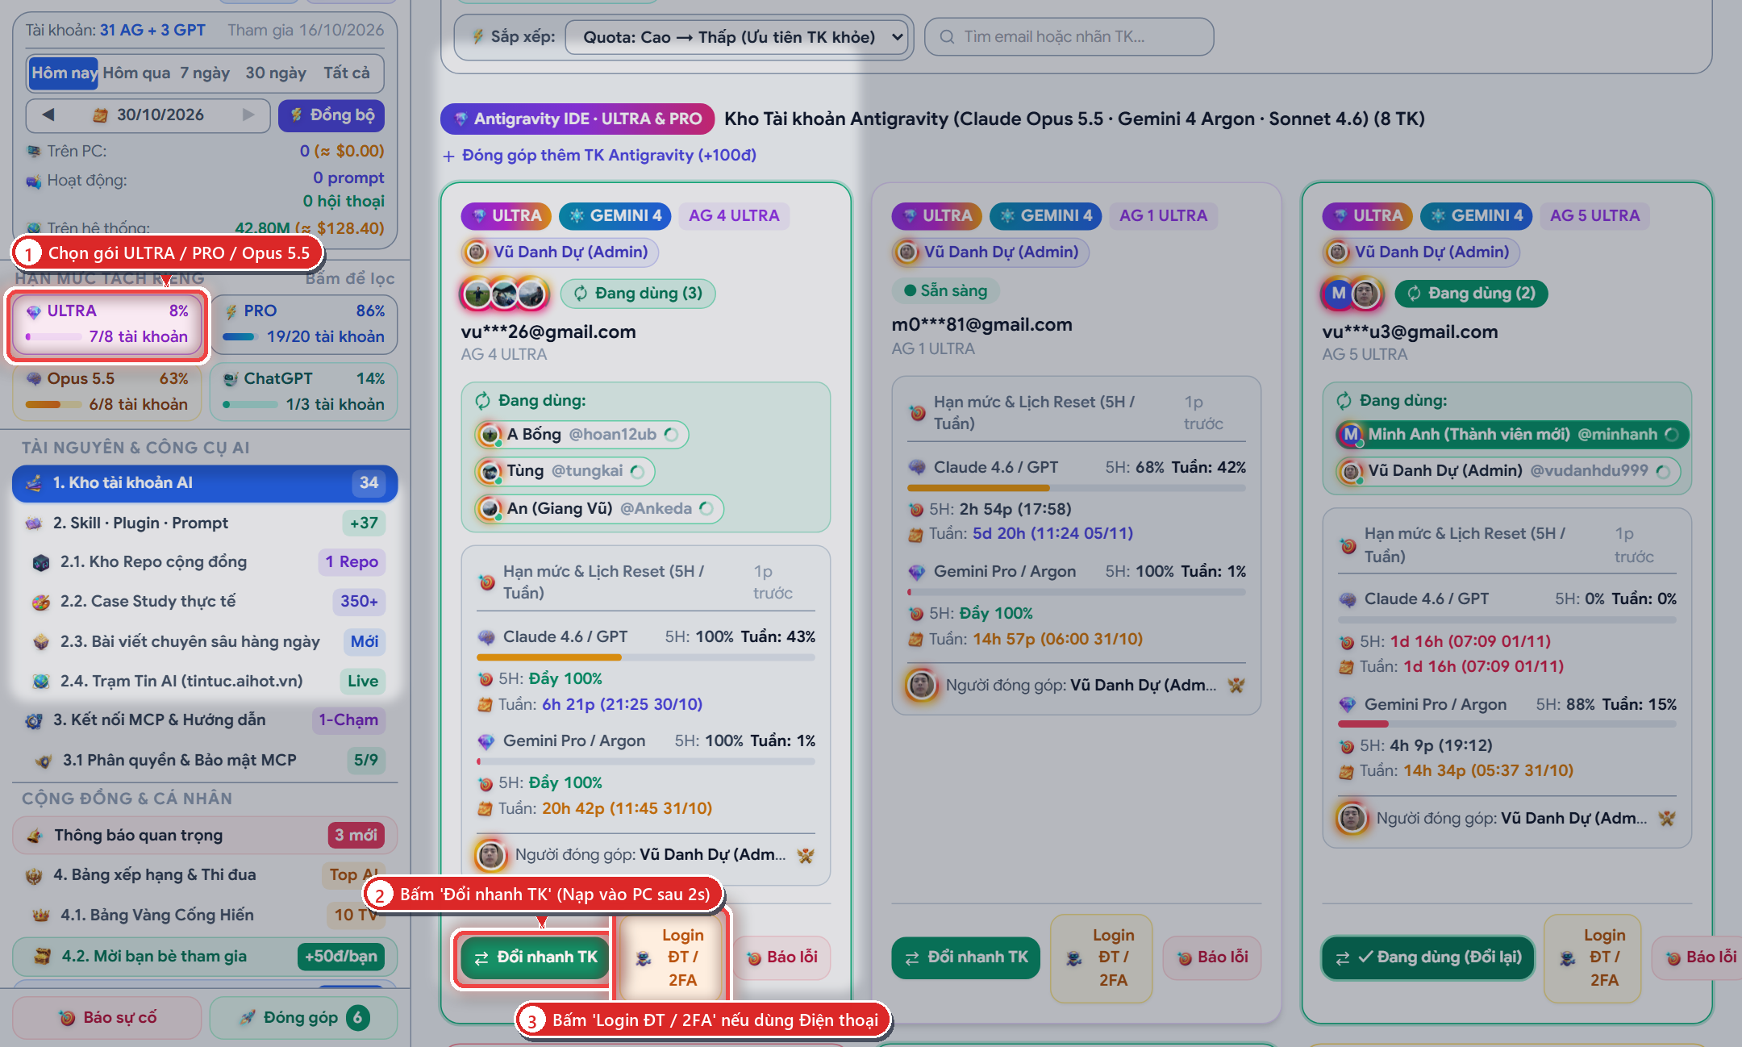
Task: Click Báo lỗi on vu***26 card
Action: 781,957
